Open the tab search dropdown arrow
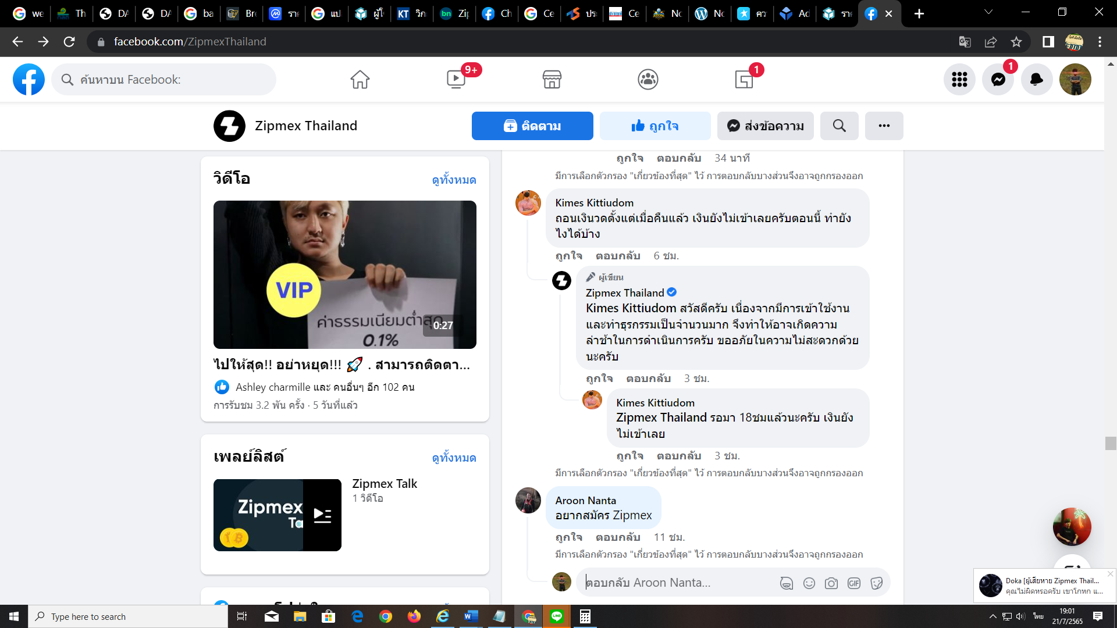Viewport: 1117px width, 628px height. coord(988,12)
